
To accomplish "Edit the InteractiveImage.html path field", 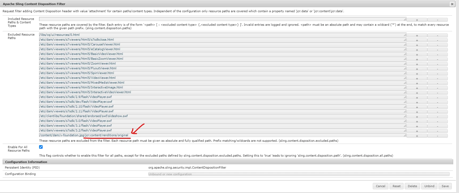I will (223, 87).
